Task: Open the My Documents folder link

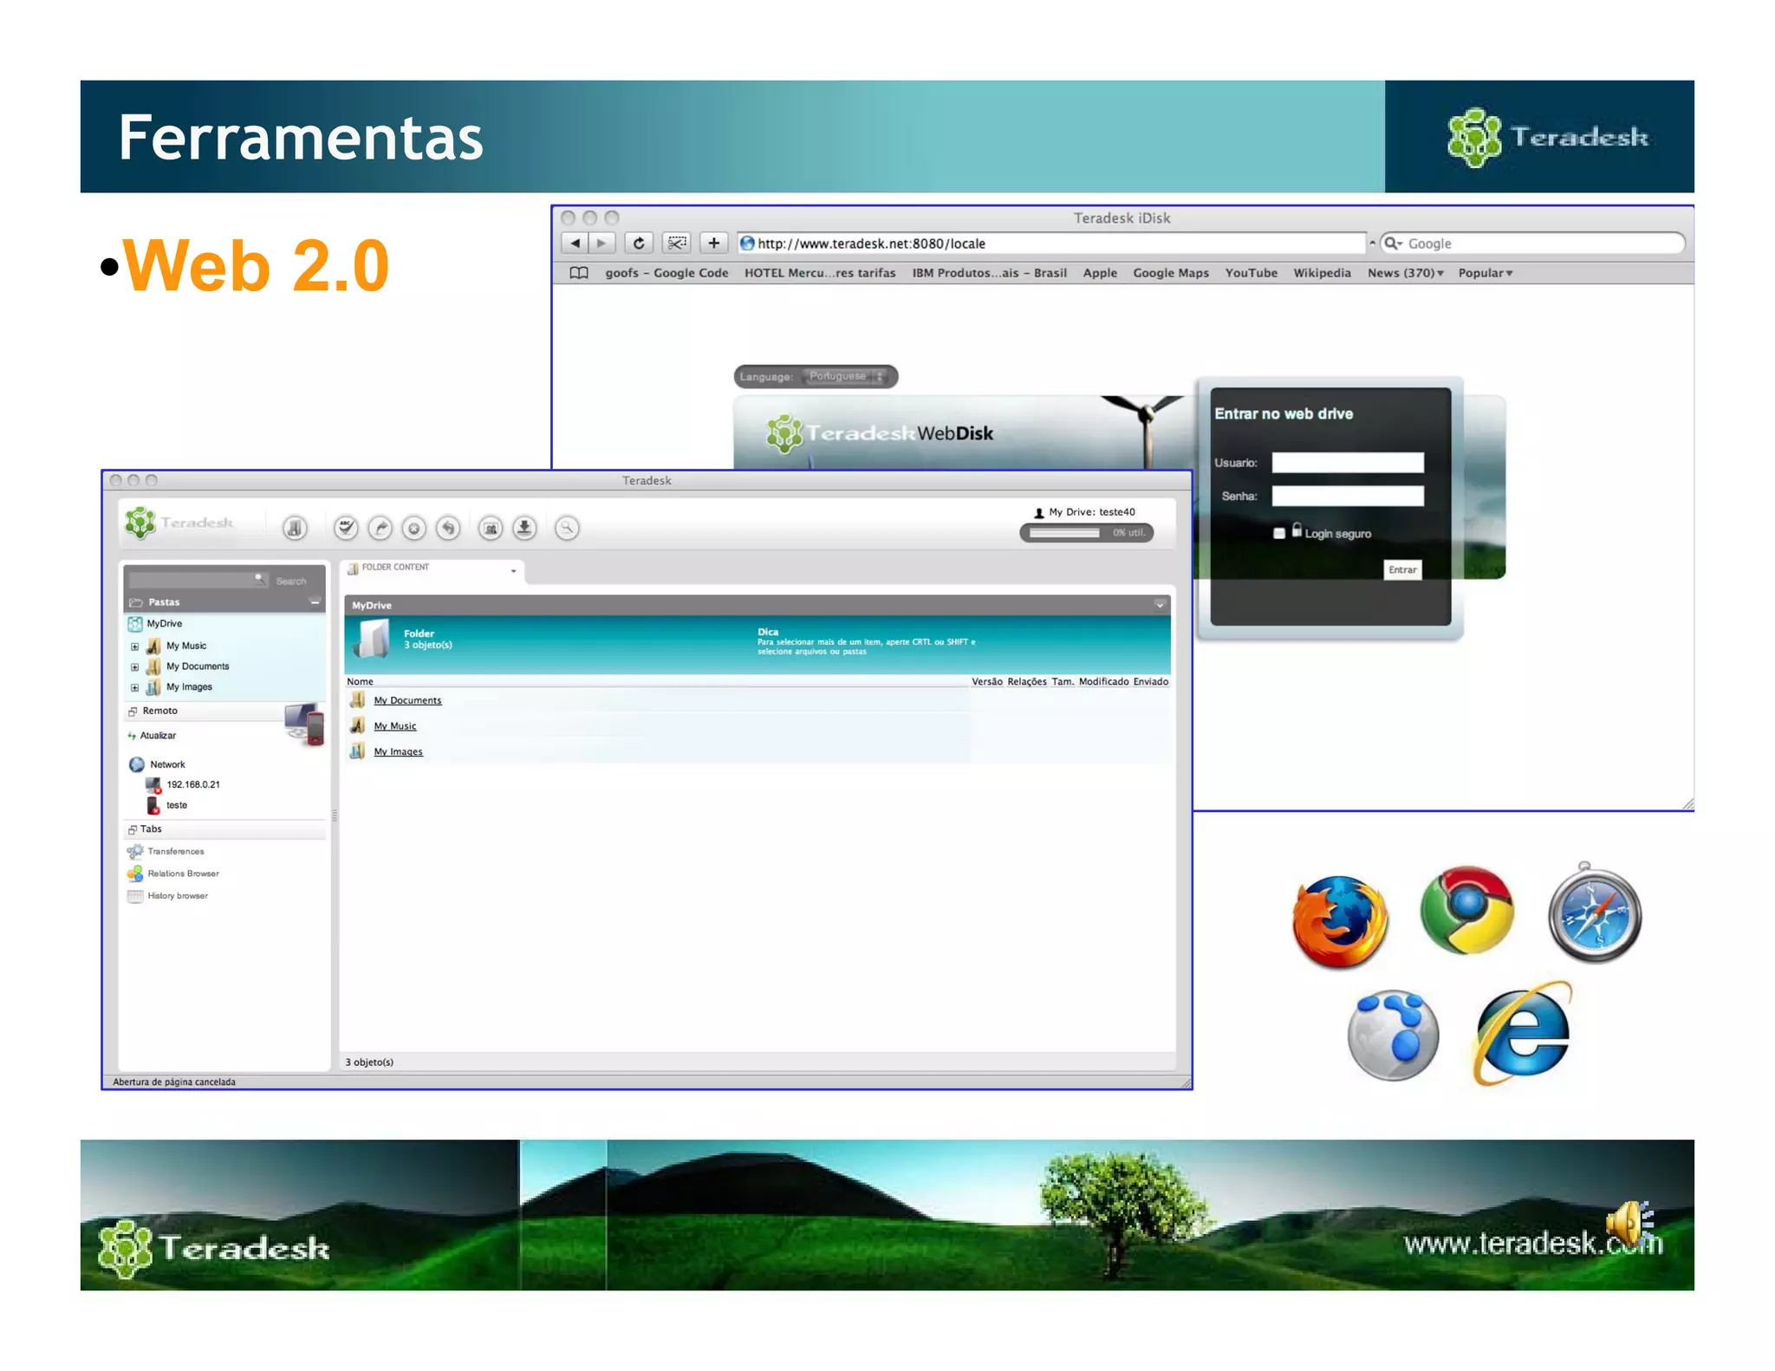Action: click(x=407, y=700)
